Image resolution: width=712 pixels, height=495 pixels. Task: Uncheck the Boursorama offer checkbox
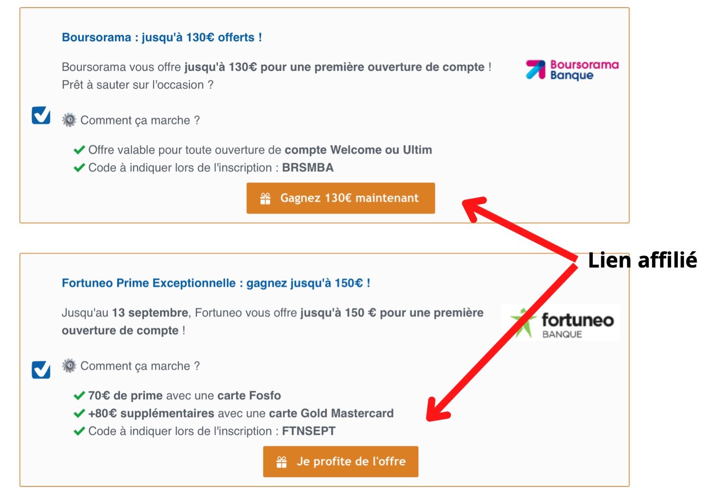coord(41,115)
